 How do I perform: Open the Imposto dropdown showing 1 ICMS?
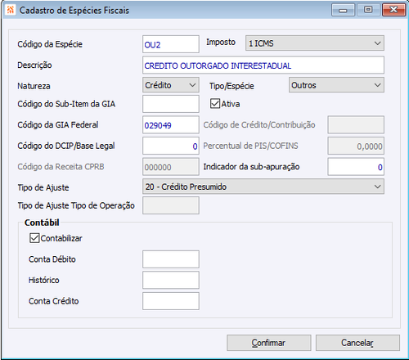[315, 43]
